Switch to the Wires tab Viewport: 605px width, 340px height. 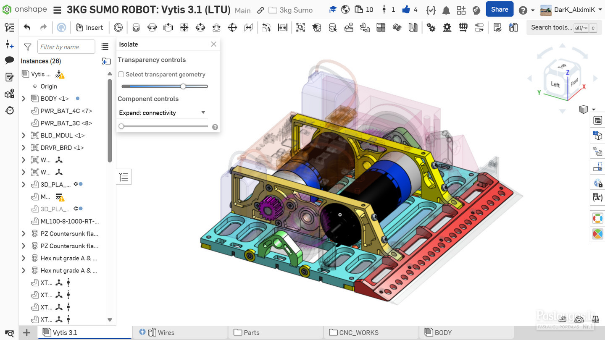click(180, 332)
